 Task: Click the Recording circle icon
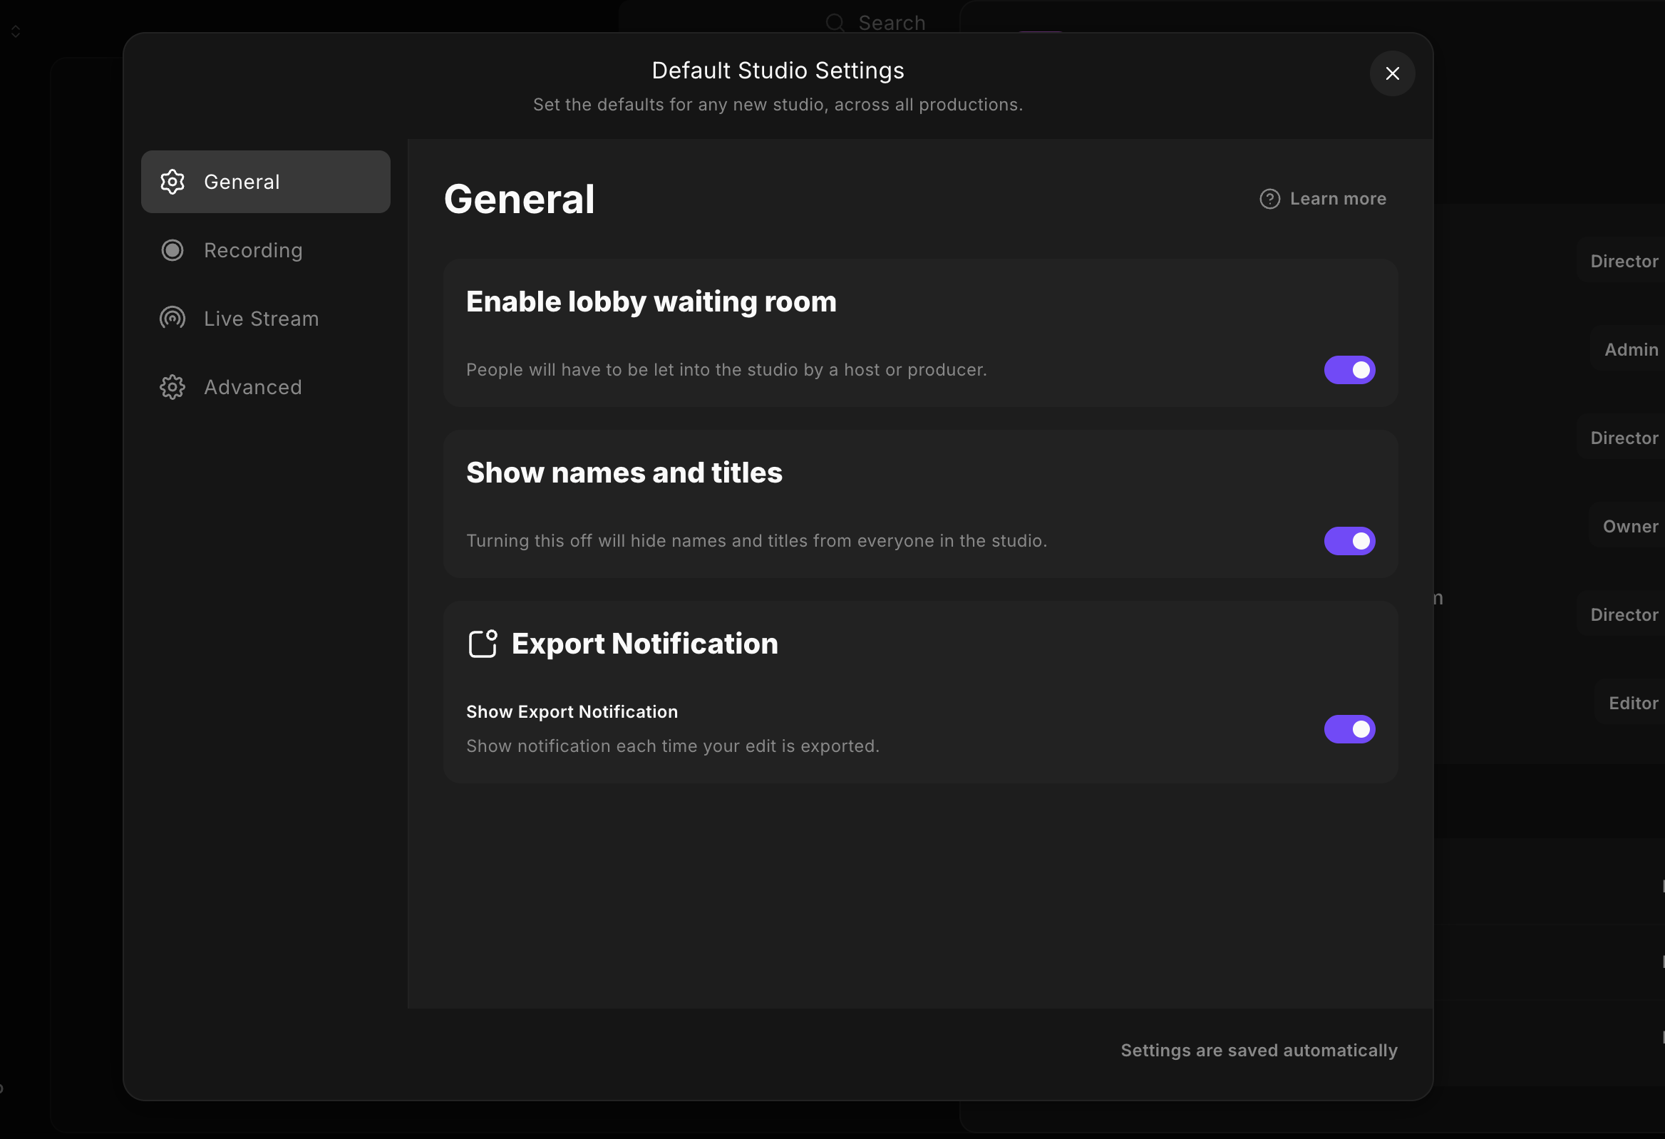point(172,250)
